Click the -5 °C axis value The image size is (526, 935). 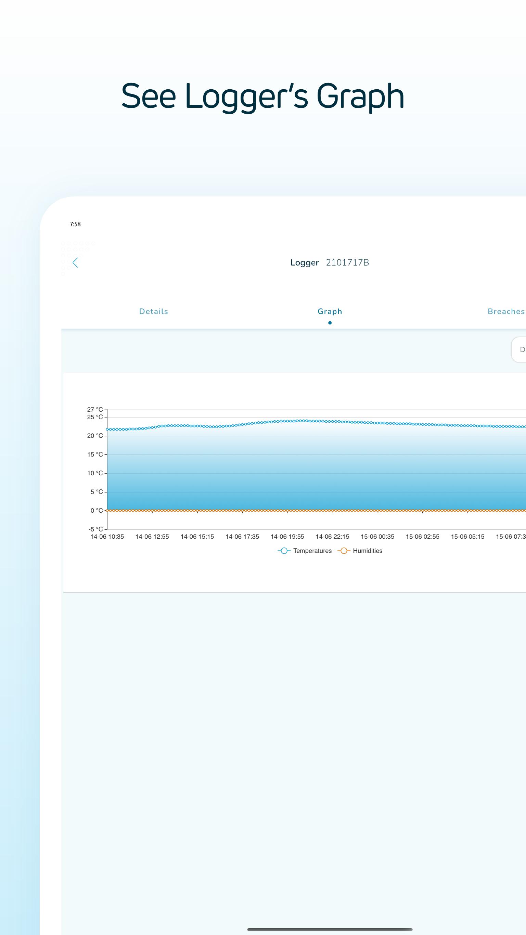95,529
